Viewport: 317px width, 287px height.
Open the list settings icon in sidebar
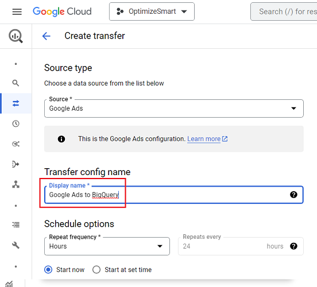pyautogui.click(x=16, y=224)
